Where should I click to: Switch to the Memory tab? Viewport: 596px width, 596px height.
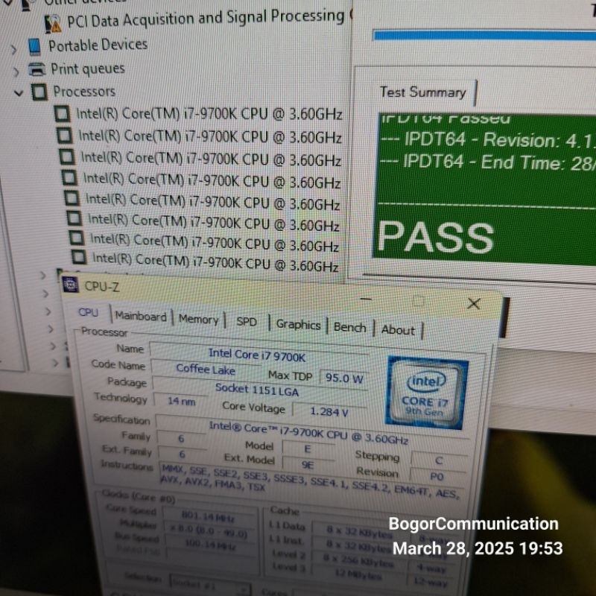198,320
